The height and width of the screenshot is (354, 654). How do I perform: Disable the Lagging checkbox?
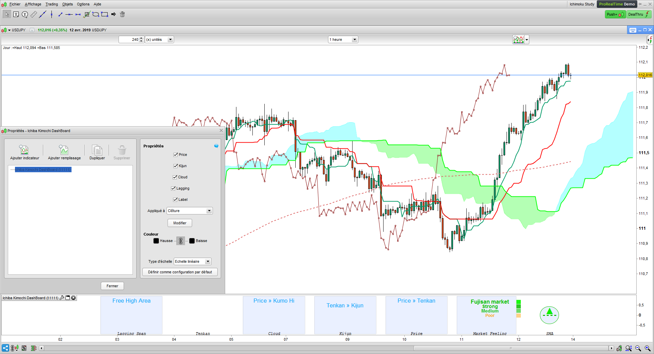click(173, 188)
